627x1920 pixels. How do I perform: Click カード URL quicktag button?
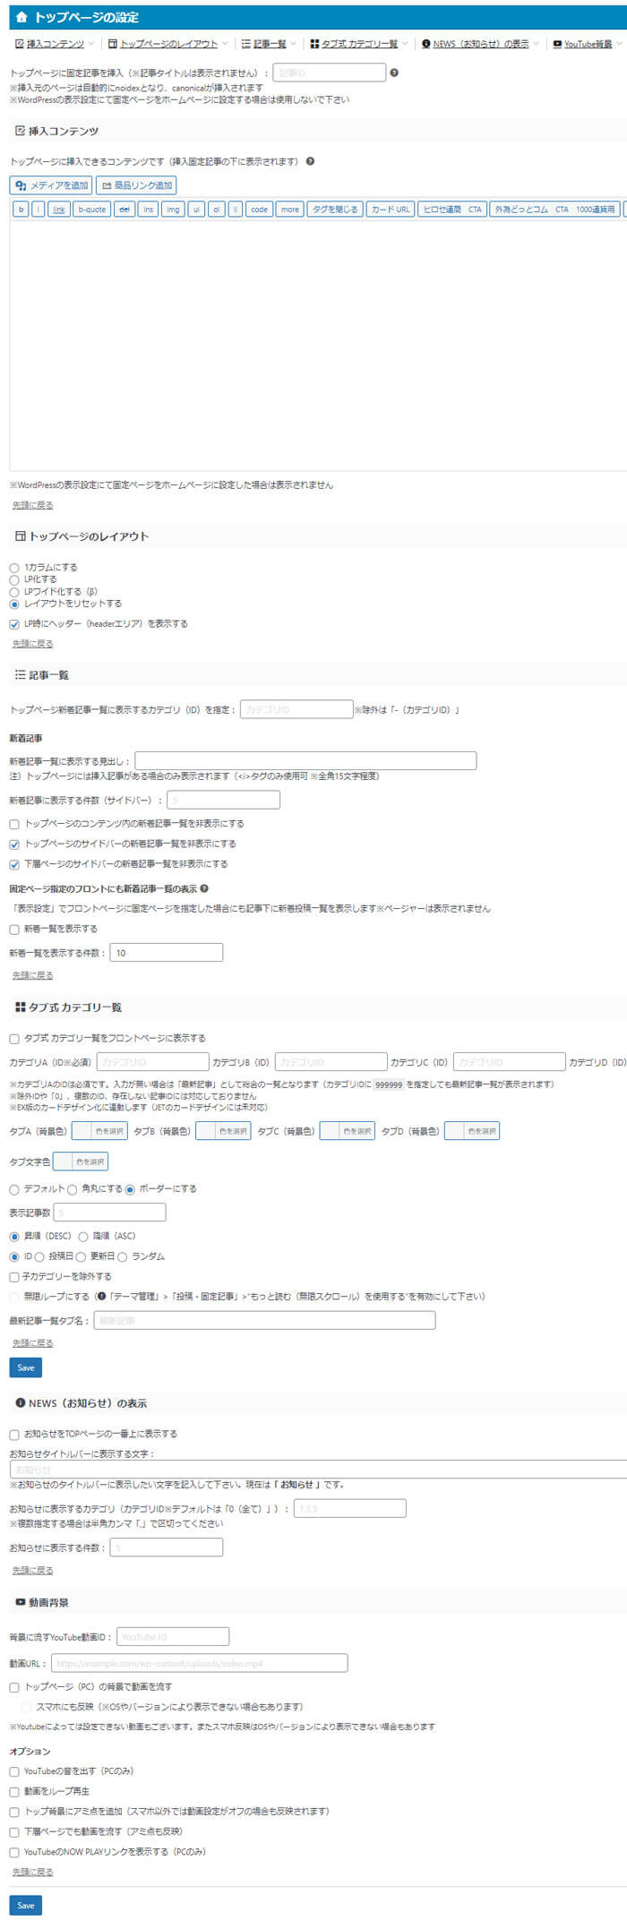click(x=391, y=210)
